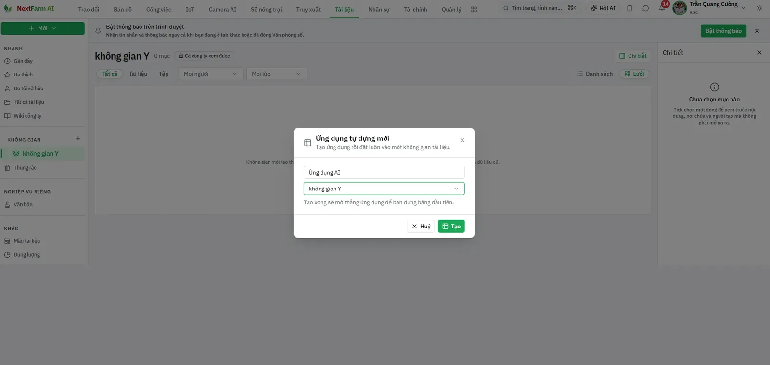Click the notification bell icon with badge

[x=662, y=8]
